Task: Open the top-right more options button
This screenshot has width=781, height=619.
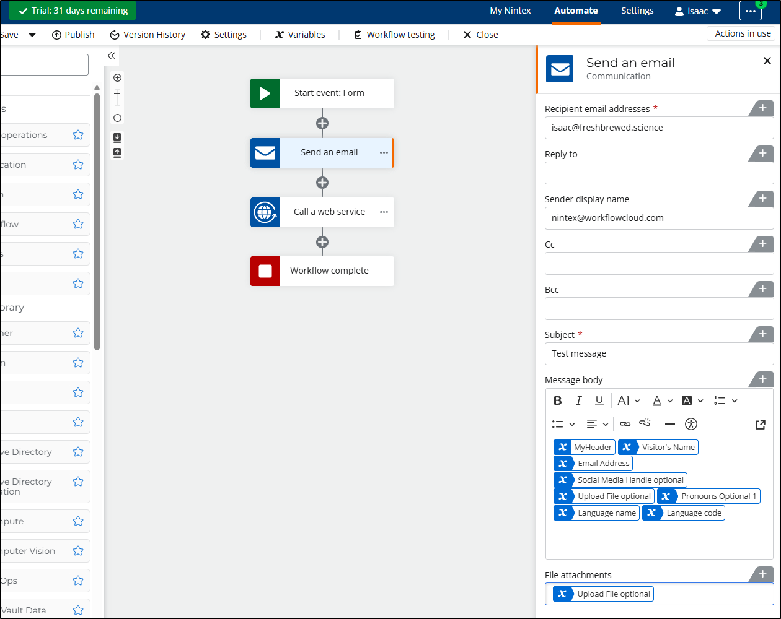Action: 751,11
